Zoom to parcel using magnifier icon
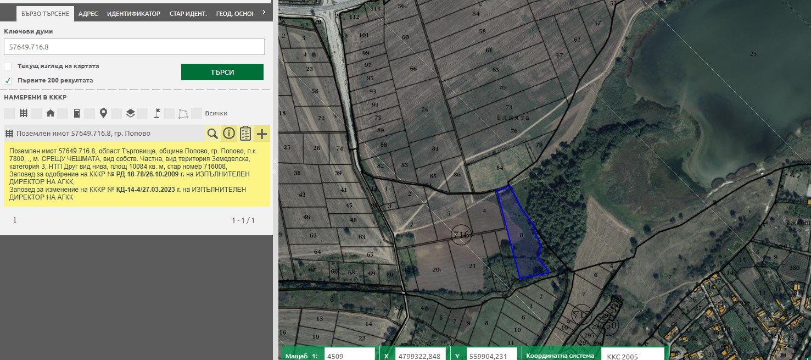The height and width of the screenshot is (360, 811). point(212,134)
